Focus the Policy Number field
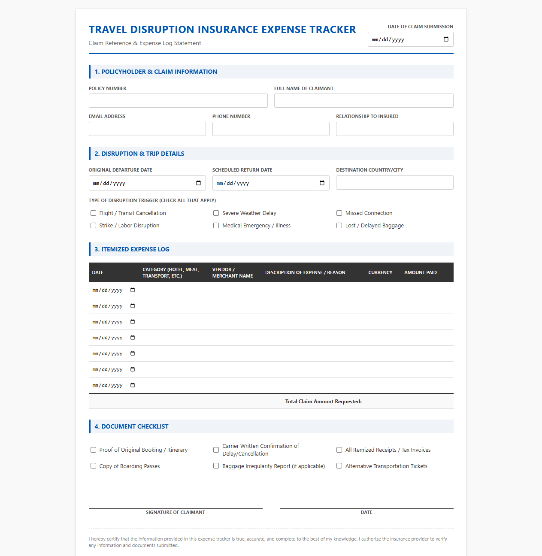Viewport: 542px width, 556px height. [178, 101]
